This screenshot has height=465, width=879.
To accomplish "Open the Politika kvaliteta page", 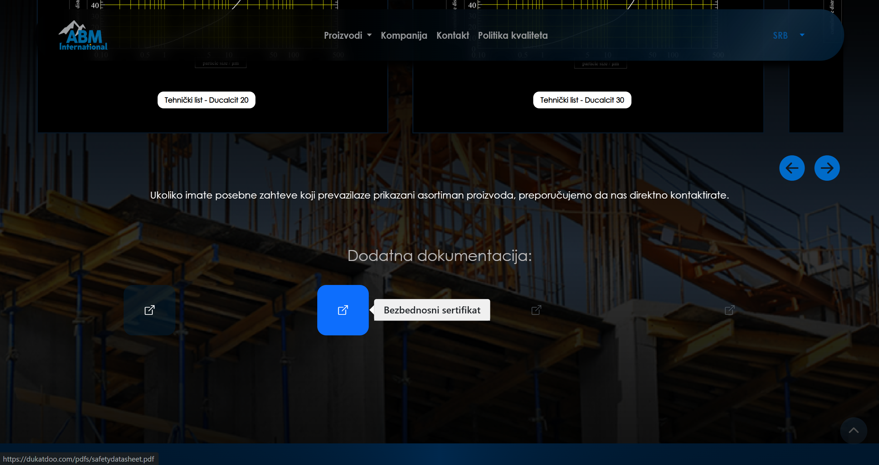I will coord(513,35).
